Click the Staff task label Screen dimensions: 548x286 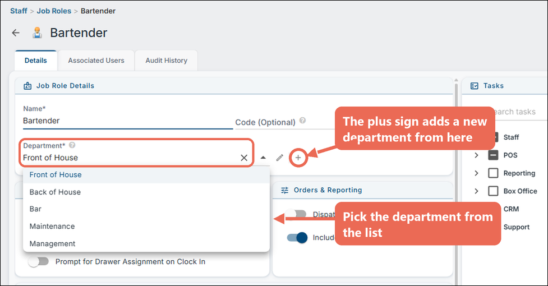511,137
